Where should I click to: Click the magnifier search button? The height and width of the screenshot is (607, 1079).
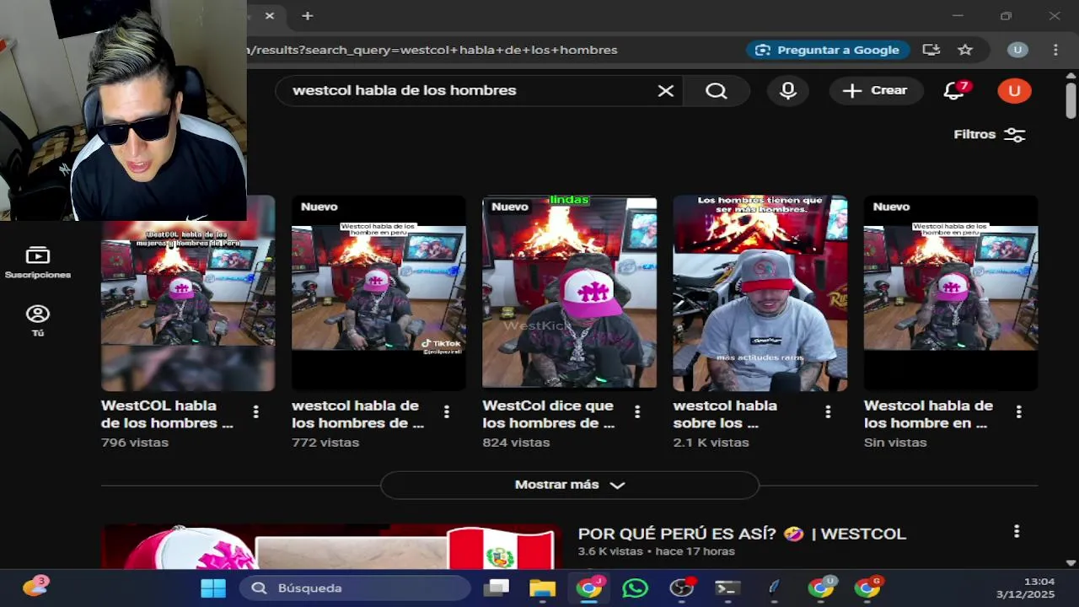717,91
